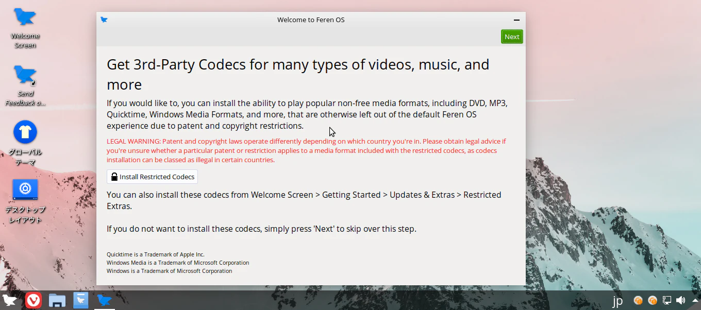Click the 'Welcome to Feren OS' window title

click(311, 20)
